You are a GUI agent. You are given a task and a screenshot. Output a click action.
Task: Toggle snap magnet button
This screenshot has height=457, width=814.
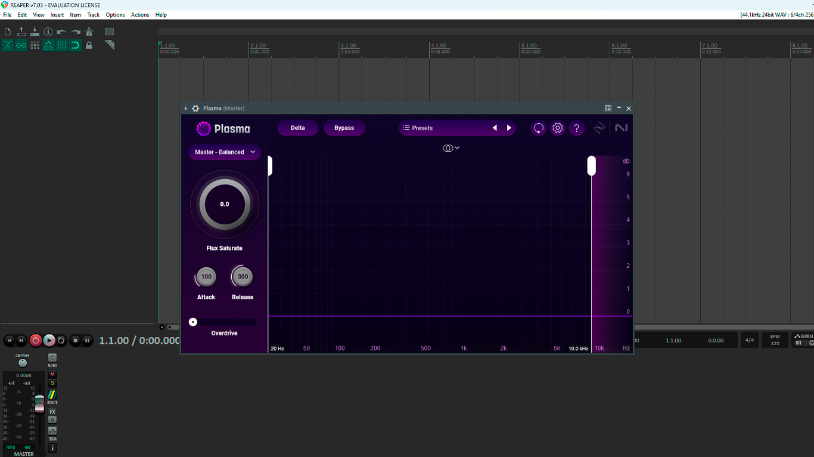click(x=76, y=45)
